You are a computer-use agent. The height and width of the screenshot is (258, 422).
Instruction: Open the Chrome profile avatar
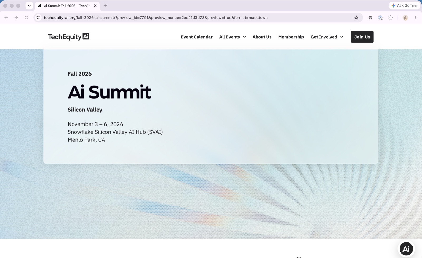[x=405, y=18]
